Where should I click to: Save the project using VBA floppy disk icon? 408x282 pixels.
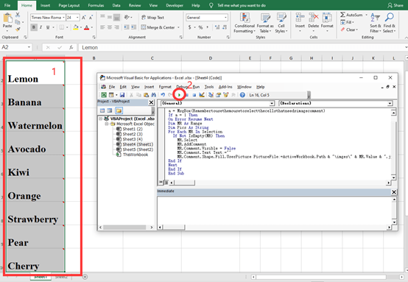(122, 95)
